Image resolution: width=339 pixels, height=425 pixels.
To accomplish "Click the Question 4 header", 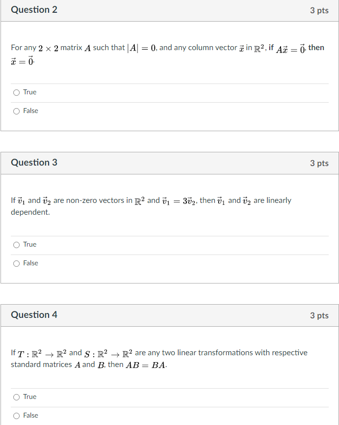I will click(x=34, y=315).
